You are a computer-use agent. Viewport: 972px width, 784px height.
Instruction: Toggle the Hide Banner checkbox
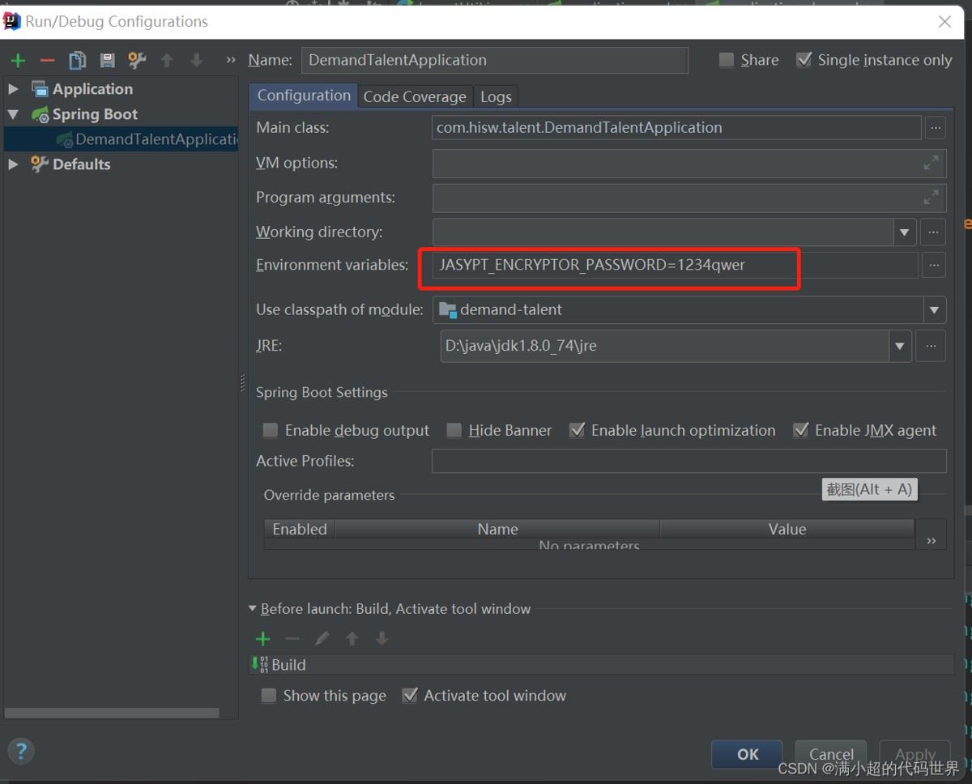pos(454,430)
